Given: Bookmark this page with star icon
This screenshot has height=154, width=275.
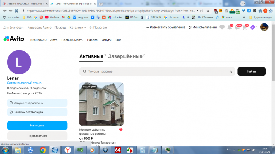Looking at the screenshot, I should pos(208,11).
